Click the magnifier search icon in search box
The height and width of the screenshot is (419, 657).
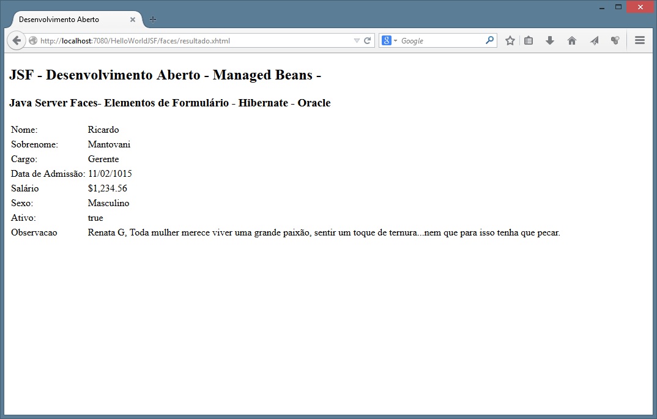(489, 40)
